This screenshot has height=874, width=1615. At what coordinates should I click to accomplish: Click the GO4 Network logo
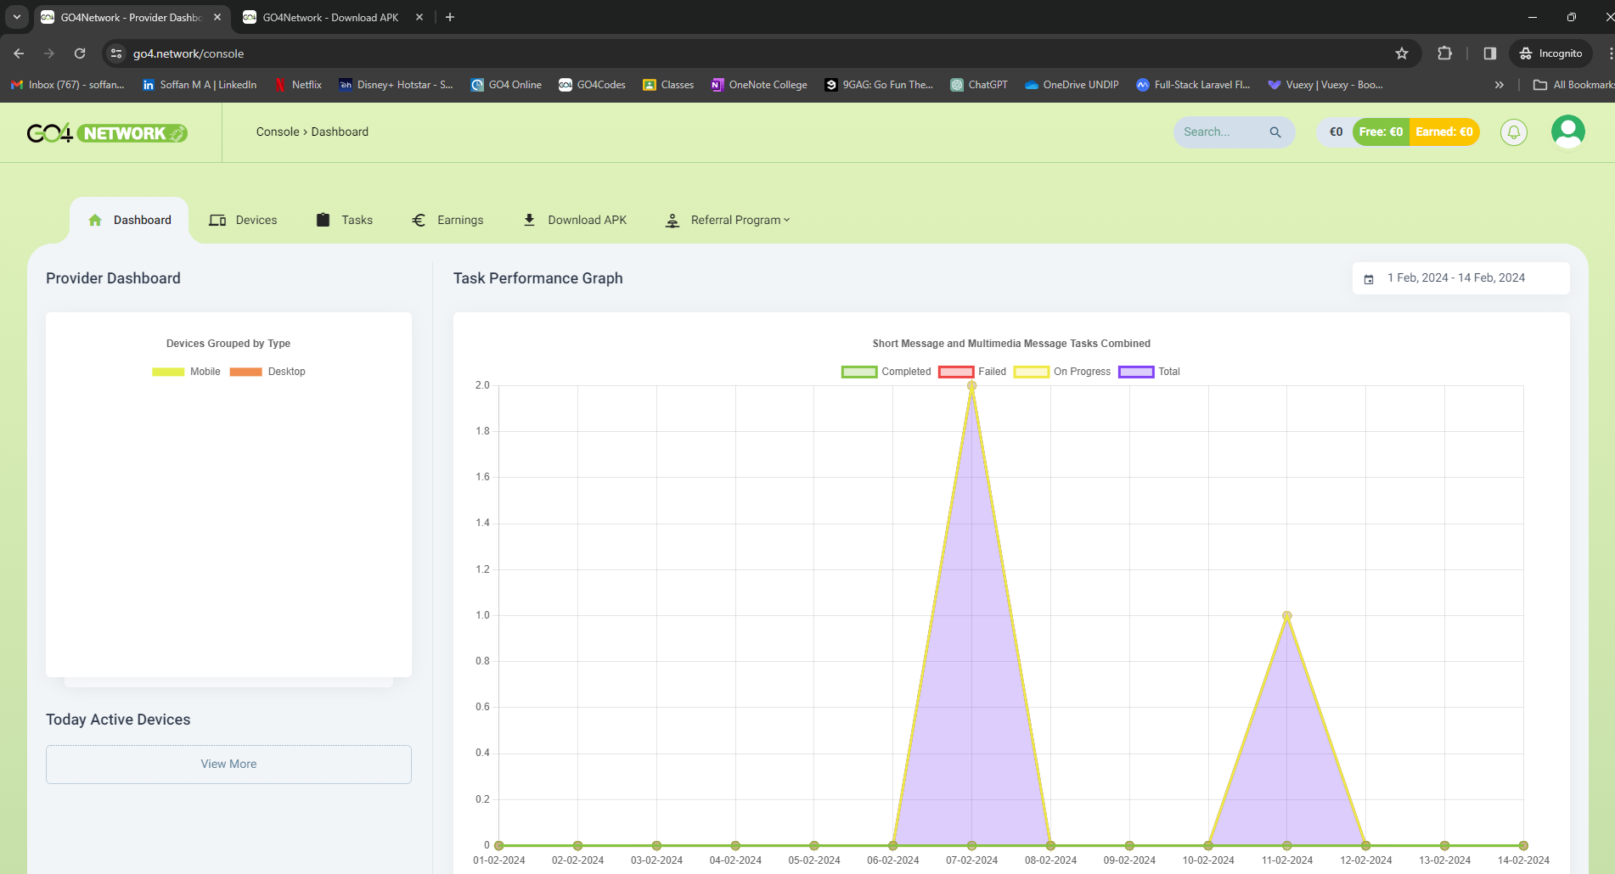[x=107, y=133]
